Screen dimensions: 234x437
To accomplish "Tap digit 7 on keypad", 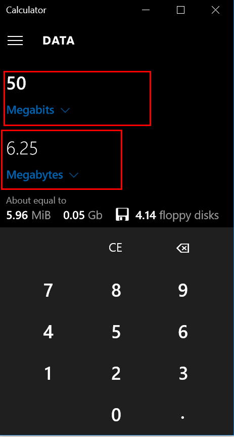I will [48, 290].
